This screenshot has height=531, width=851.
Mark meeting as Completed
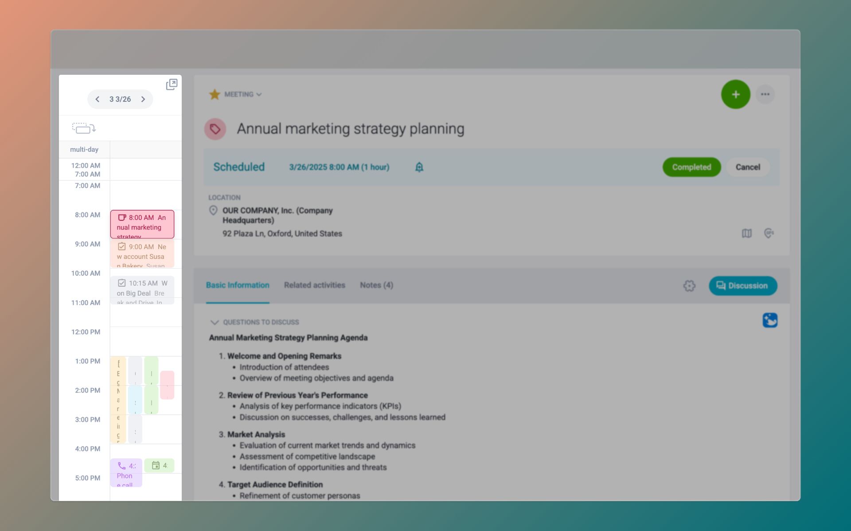[691, 167]
